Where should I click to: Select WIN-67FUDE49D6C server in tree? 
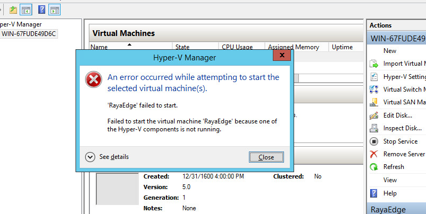29,34
